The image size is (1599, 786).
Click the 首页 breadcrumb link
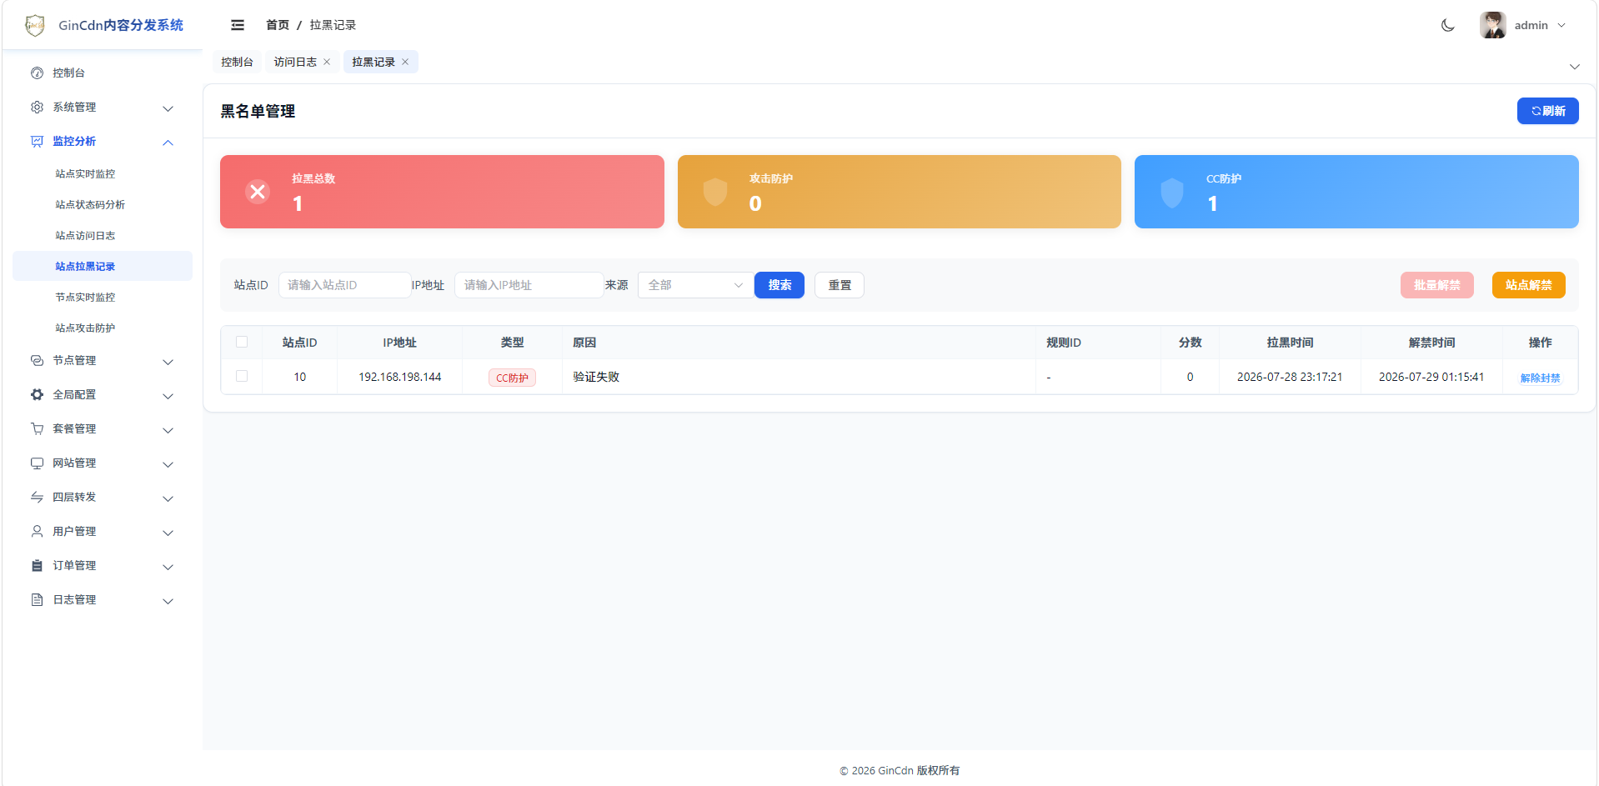[278, 25]
